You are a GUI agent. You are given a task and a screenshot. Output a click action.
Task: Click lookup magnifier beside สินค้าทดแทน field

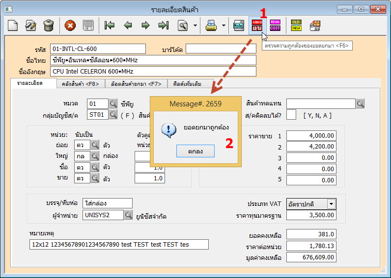[361, 103]
